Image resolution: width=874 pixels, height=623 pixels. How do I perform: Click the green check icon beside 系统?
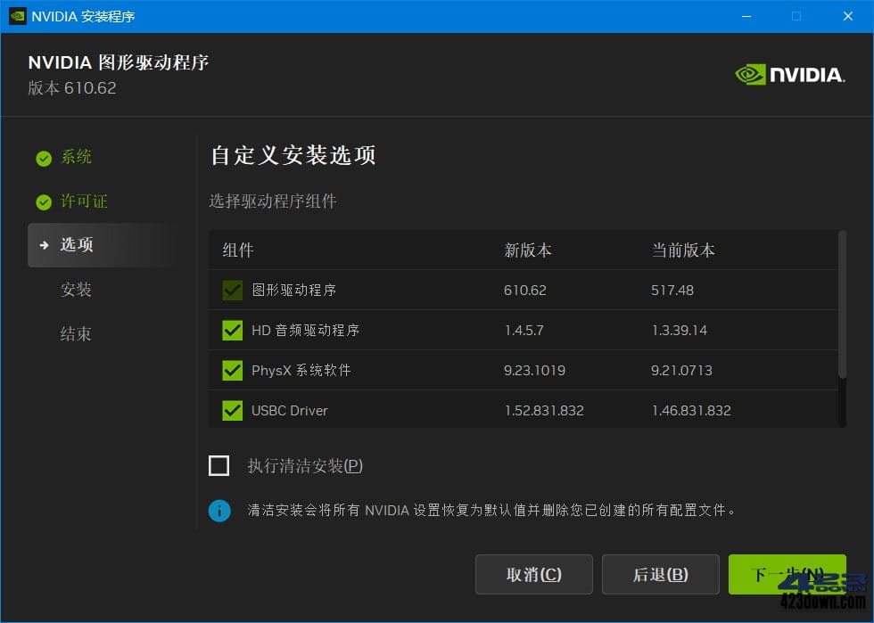tap(44, 159)
